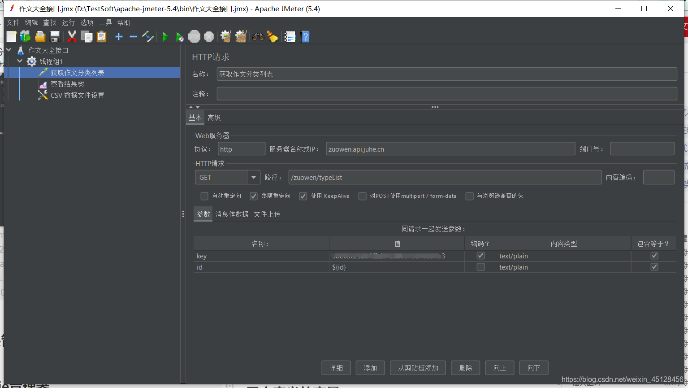The height and width of the screenshot is (388, 688).
Task: Toggle 自动重定向 checkbox
Action: (x=204, y=196)
